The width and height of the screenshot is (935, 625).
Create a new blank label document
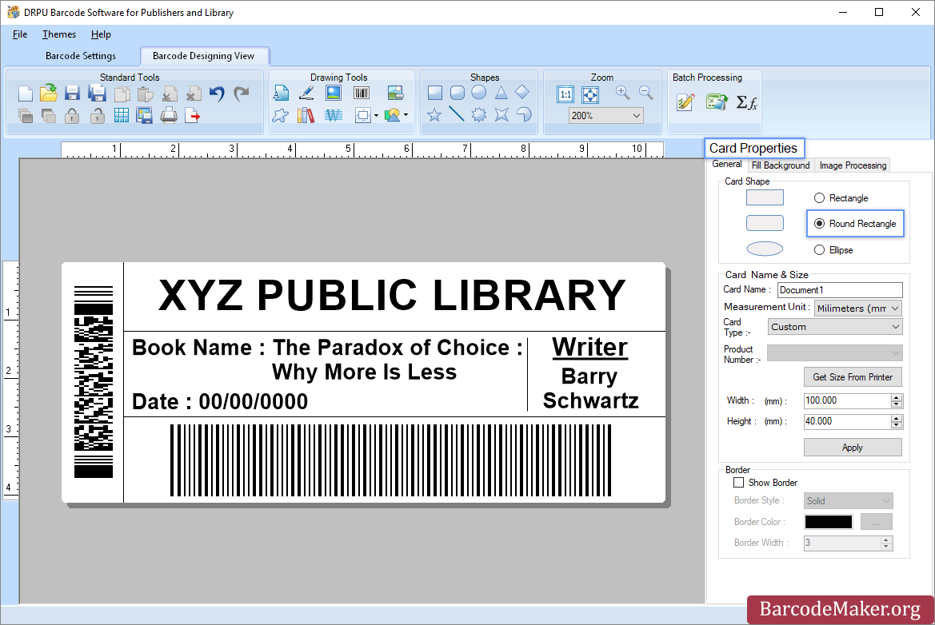25,94
